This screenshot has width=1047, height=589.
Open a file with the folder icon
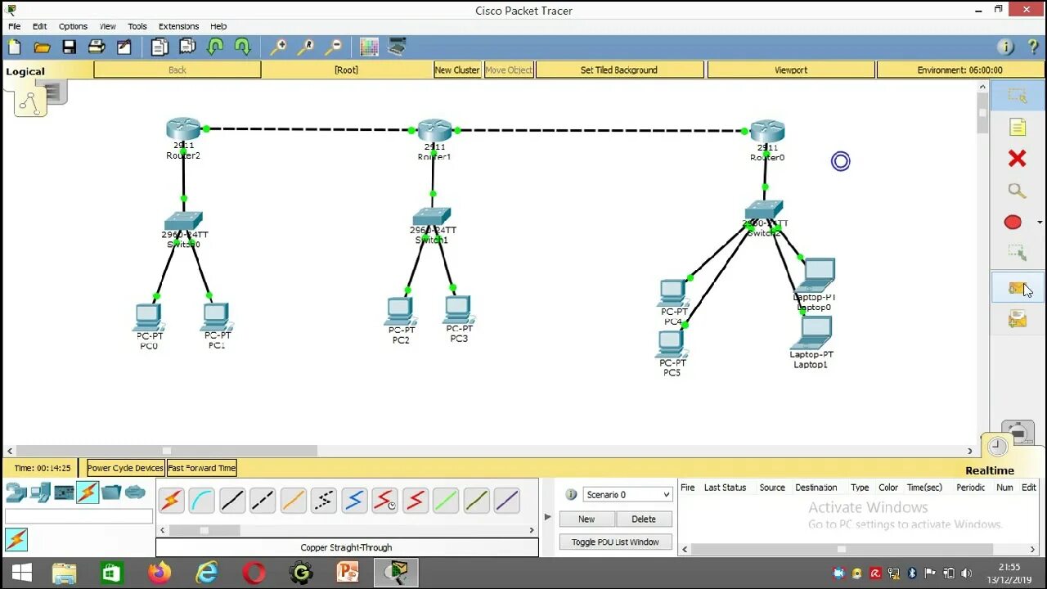point(42,47)
